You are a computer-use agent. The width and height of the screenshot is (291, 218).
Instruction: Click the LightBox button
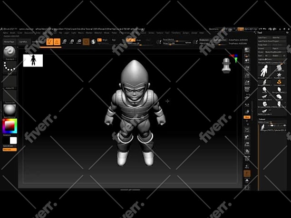click(x=23, y=42)
